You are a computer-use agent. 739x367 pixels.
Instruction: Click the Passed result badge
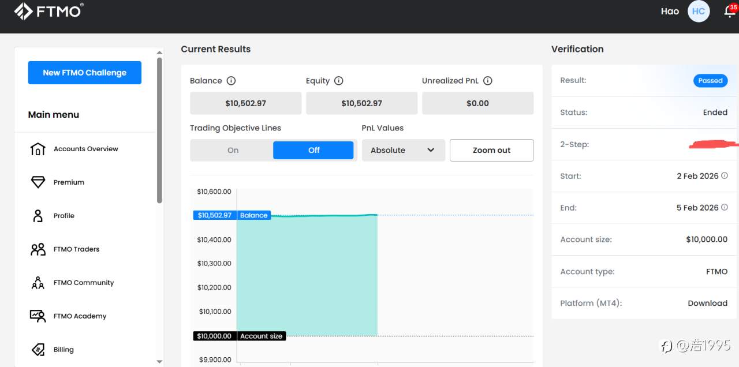pyautogui.click(x=710, y=80)
